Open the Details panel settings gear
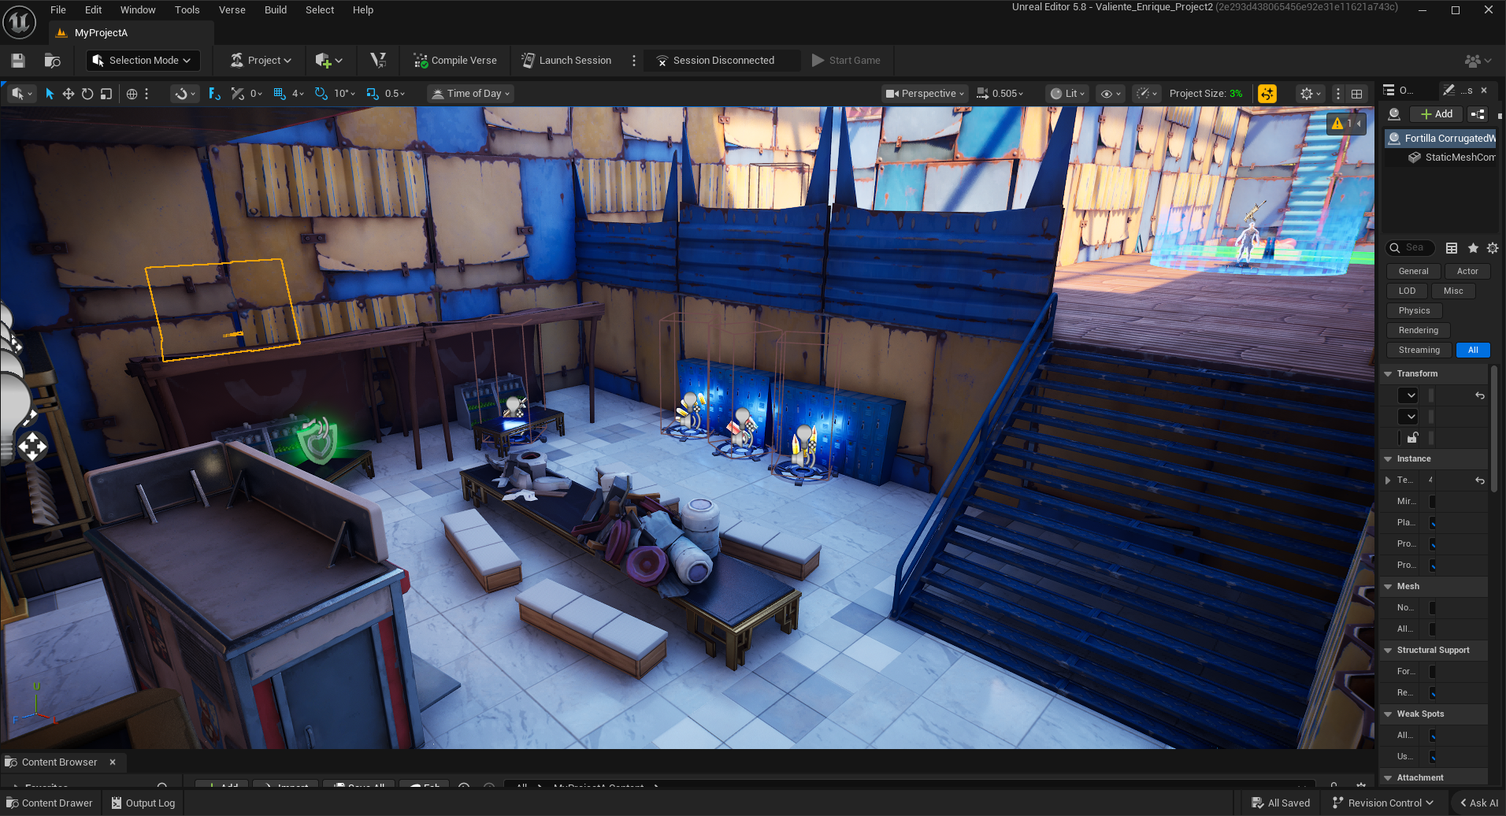The height and width of the screenshot is (816, 1506). click(x=1493, y=248)
